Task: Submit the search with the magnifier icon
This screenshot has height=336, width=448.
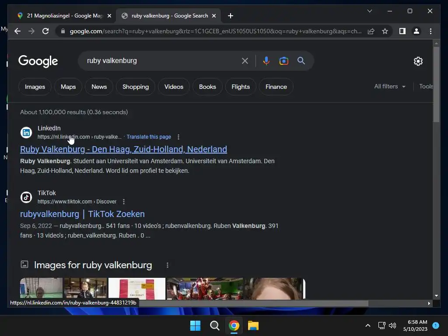Action: tap(301, 60)
